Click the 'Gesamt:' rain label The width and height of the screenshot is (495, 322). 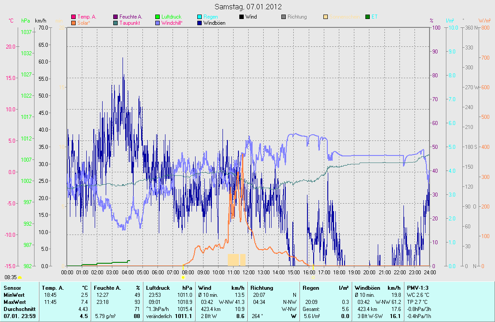pos(311,309)
